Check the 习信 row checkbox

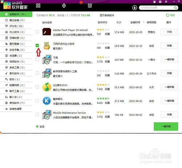tap(37, 59)
